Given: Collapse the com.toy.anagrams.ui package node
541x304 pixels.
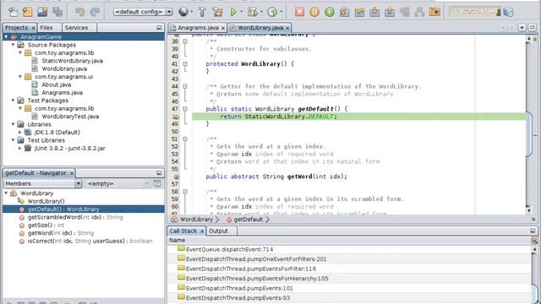Looking at the screenshot, I should click(x=20, y=77).
